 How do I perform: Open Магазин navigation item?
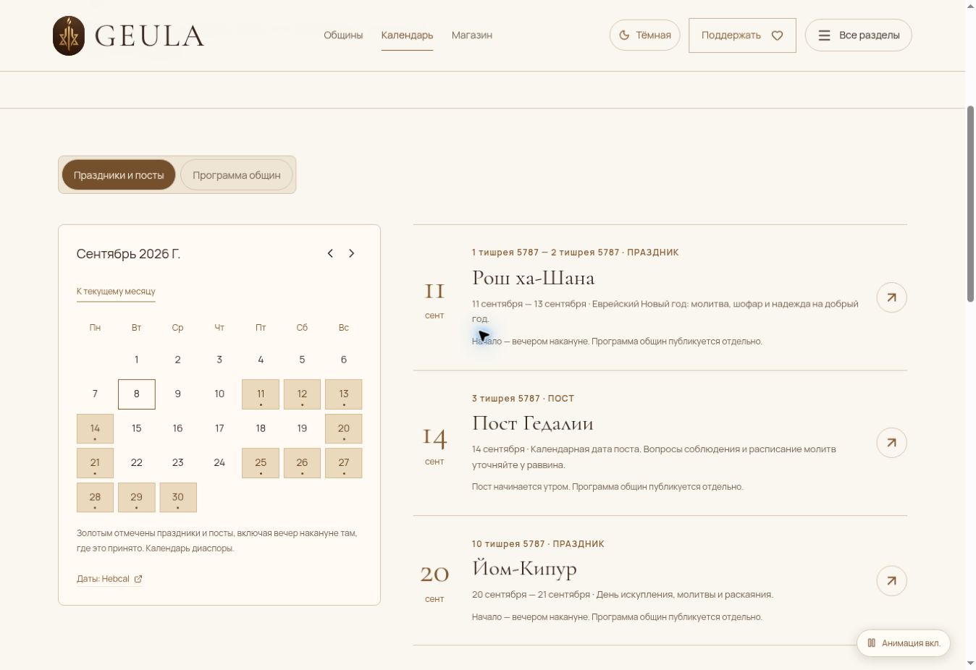[x=472, y=35]
